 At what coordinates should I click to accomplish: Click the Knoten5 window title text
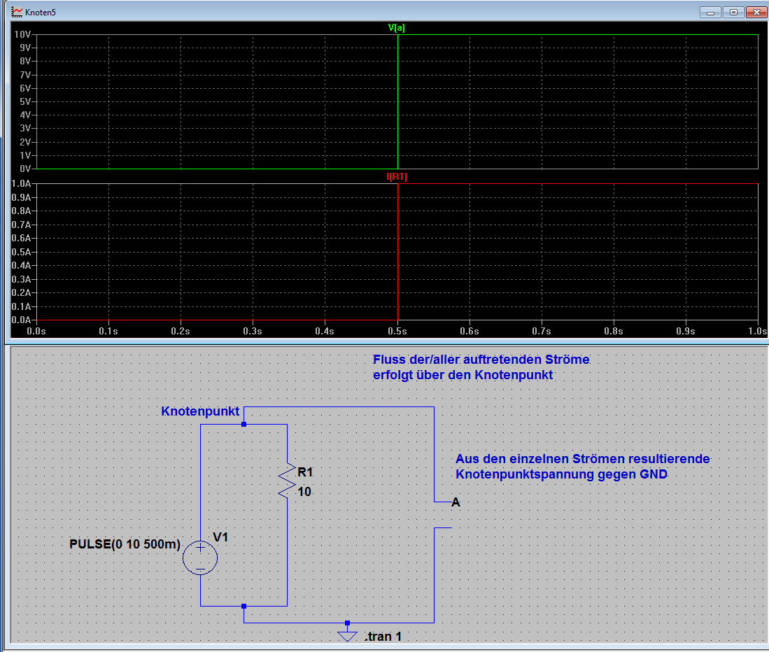[41, 13]
